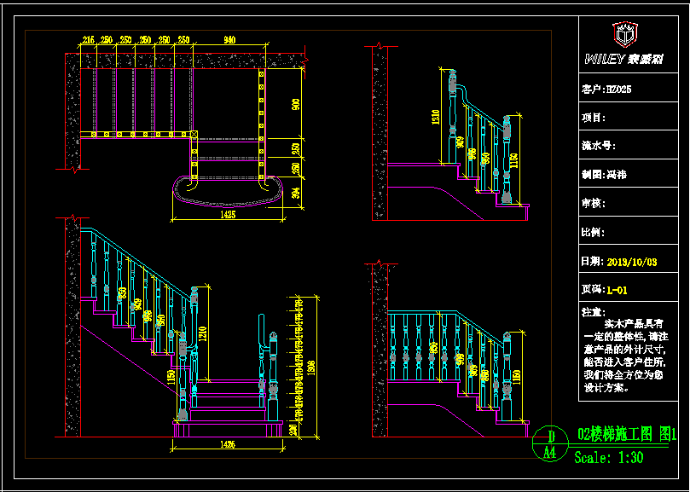Select the WILEY brand name text

point(605,60)
